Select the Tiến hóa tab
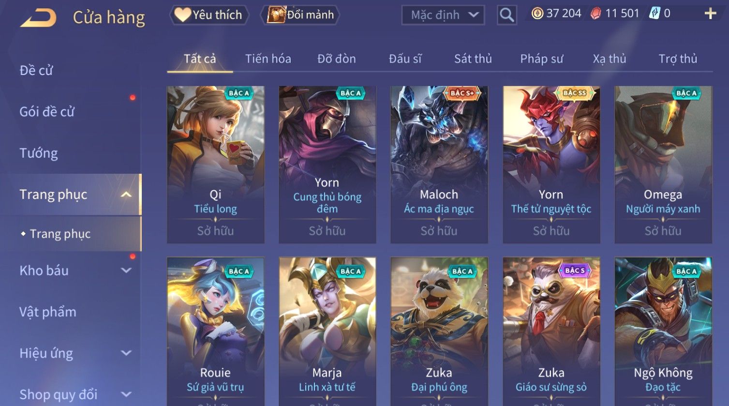This screenshot has height=406, width=729. [268, 59]
